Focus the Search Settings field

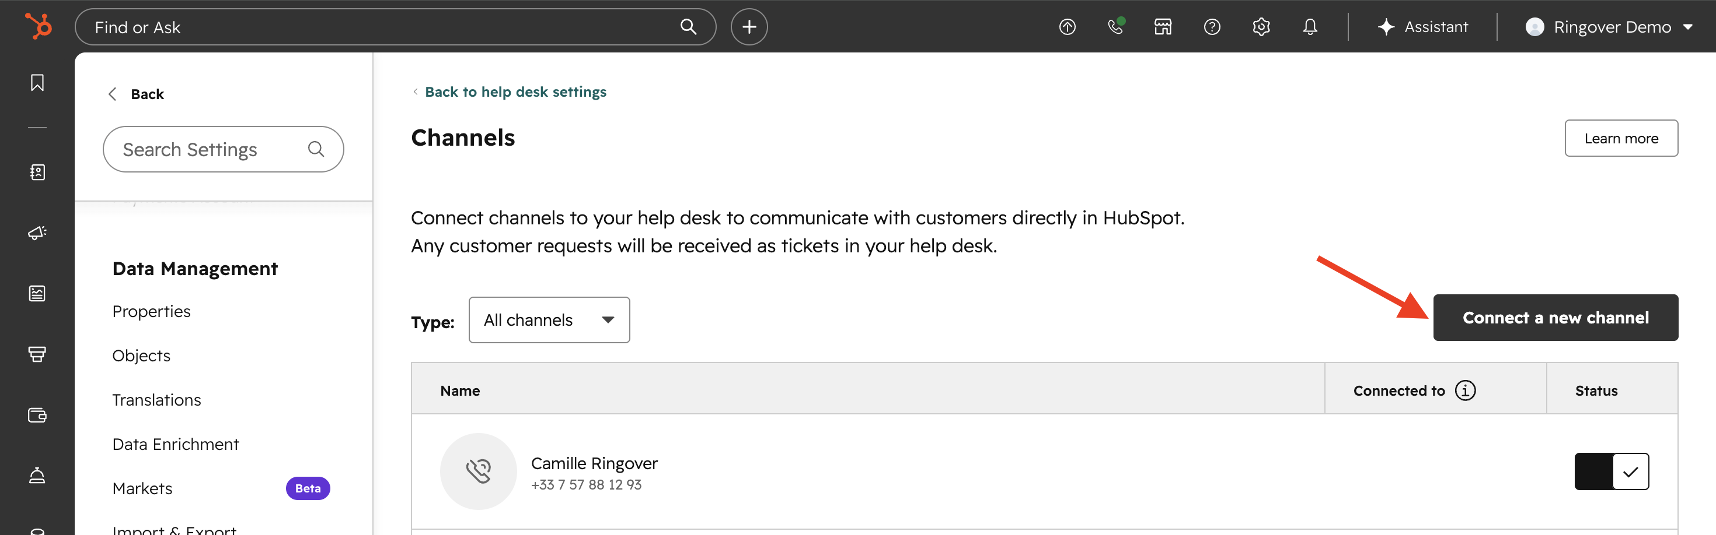213,150
